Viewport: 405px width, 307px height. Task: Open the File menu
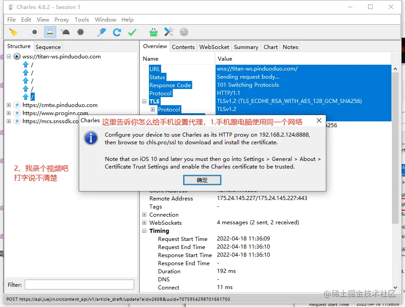pos(11,20)
